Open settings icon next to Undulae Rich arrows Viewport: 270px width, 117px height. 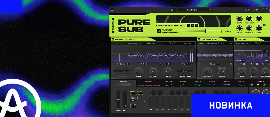pos(197,25)
